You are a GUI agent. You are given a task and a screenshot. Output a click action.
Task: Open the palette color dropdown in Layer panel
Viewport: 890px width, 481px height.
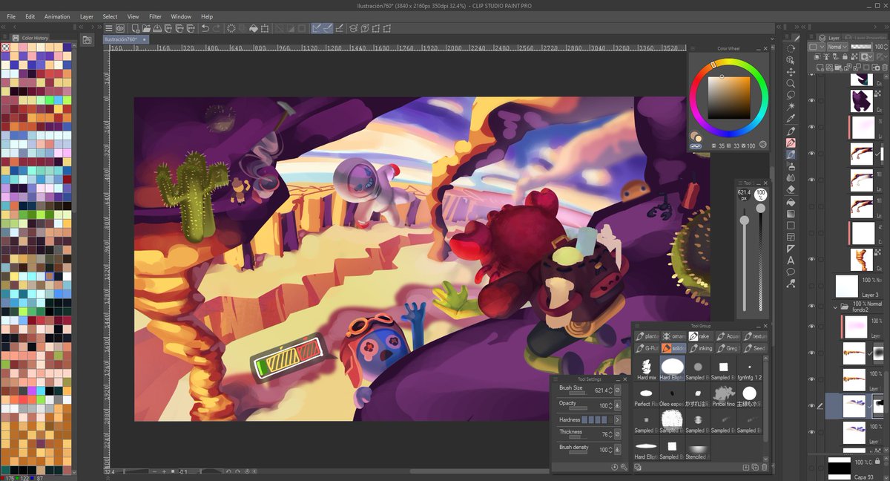(x=817, y=47)
